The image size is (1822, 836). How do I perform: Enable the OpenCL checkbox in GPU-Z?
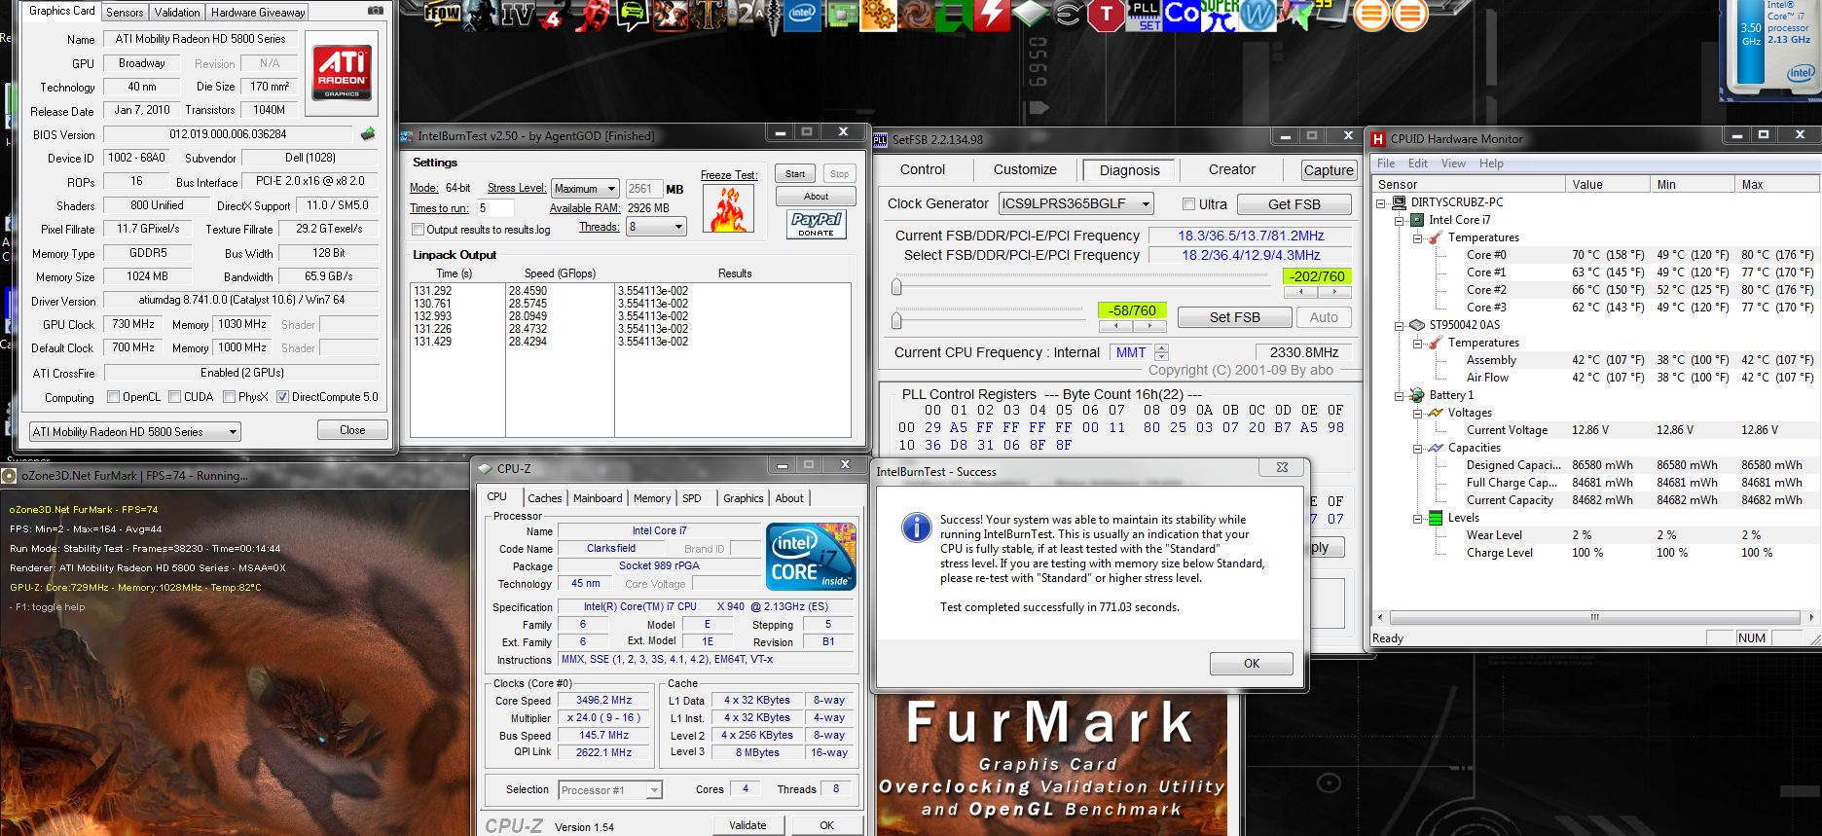[114, 397]
